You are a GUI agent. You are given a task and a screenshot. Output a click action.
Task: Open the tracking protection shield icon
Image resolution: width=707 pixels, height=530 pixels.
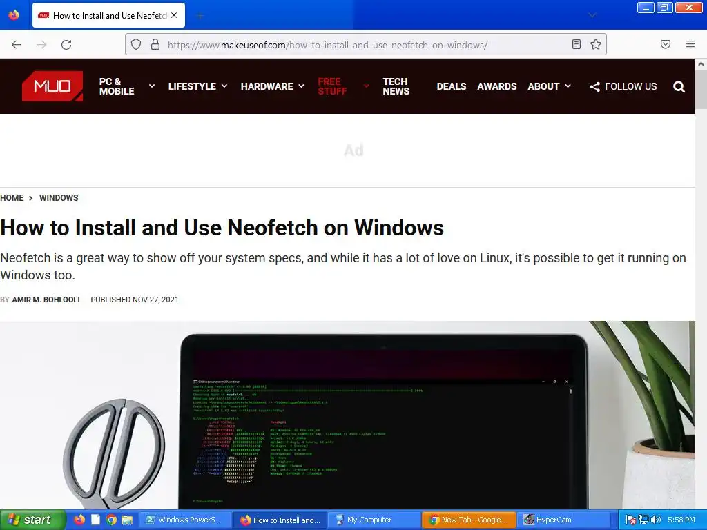coord(136,44)
